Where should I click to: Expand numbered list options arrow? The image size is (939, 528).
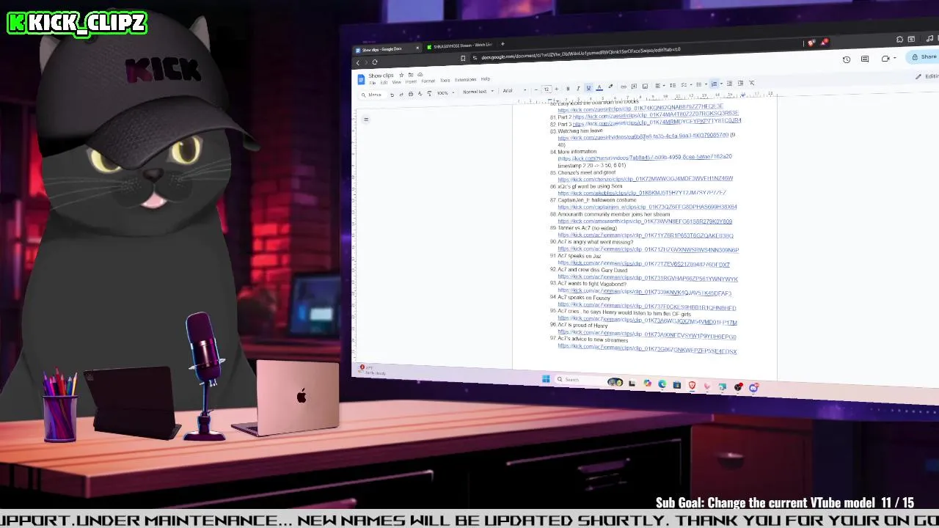721,84
